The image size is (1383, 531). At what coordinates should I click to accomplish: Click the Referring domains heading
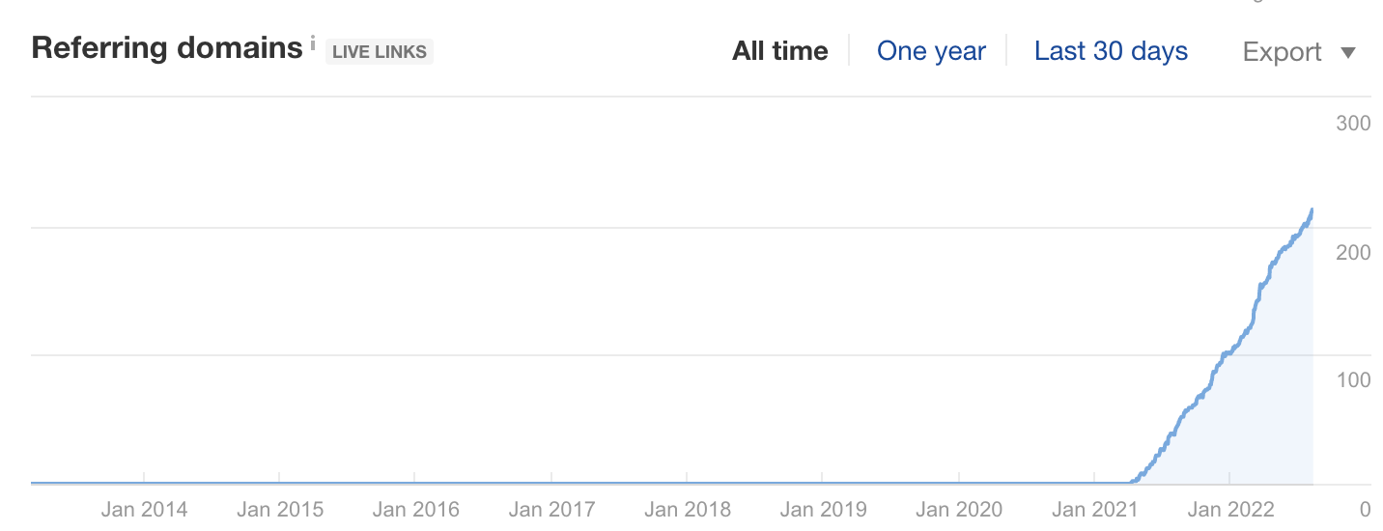click(x=167, y=49)
